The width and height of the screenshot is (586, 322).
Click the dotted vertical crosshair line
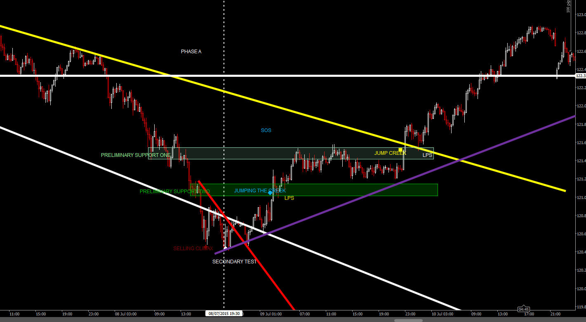pyautogui.click(x=224, y=155)
